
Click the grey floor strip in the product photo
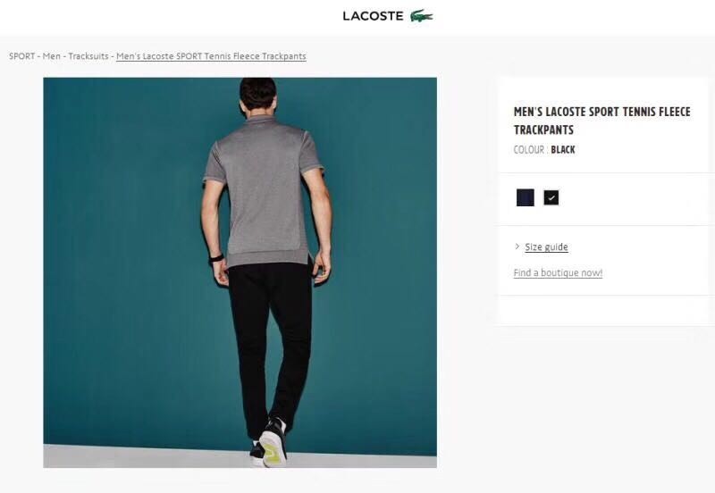coord(137,456)
